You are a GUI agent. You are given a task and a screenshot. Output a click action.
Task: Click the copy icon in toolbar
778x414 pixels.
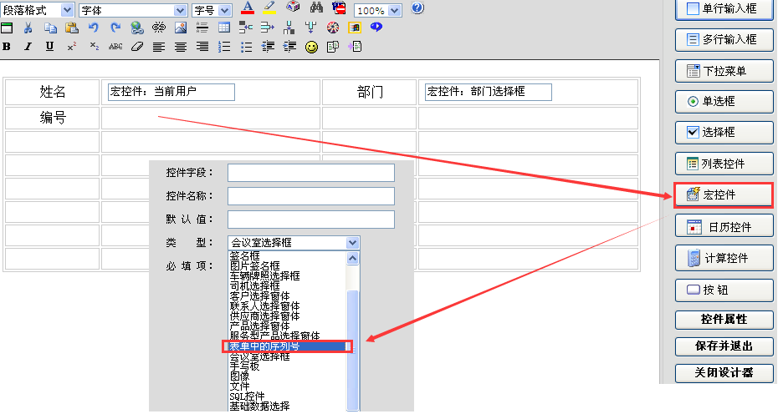click(x=50, y=28)
